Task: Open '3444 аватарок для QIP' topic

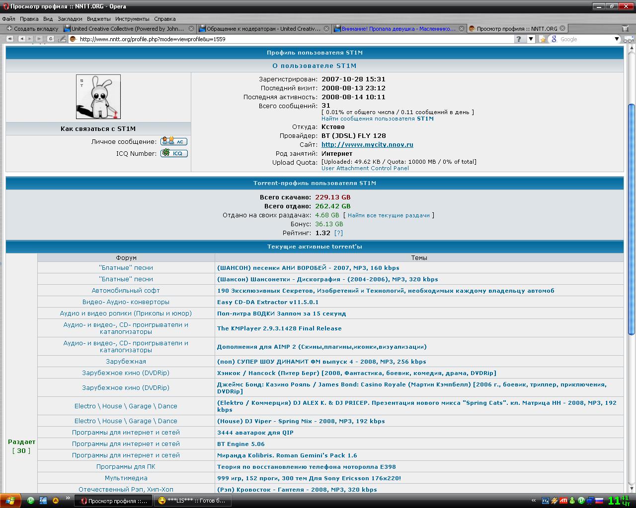Action: 255,433
